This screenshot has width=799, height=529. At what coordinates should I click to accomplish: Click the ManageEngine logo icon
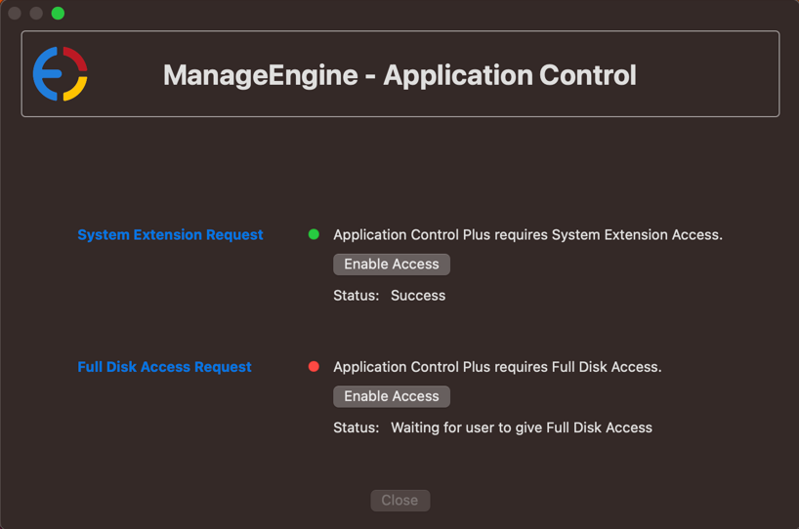61,74
